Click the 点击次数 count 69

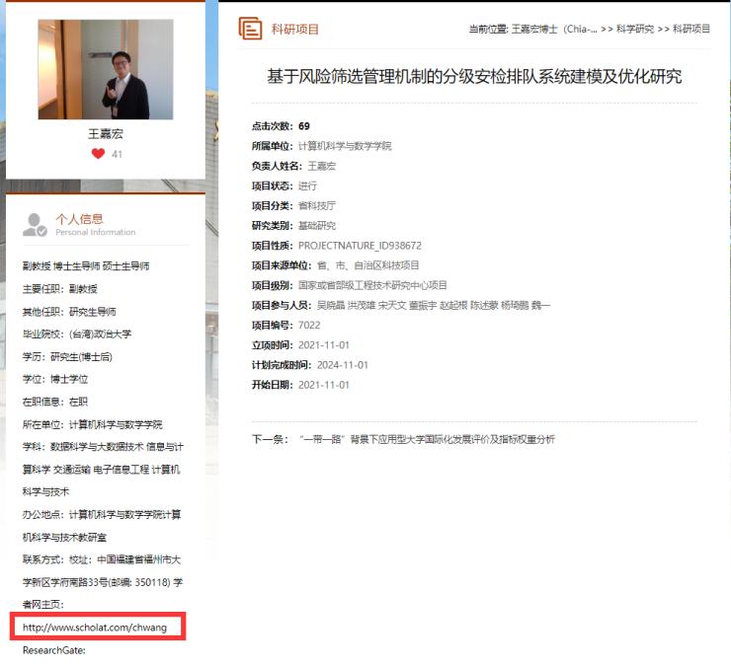304,126
